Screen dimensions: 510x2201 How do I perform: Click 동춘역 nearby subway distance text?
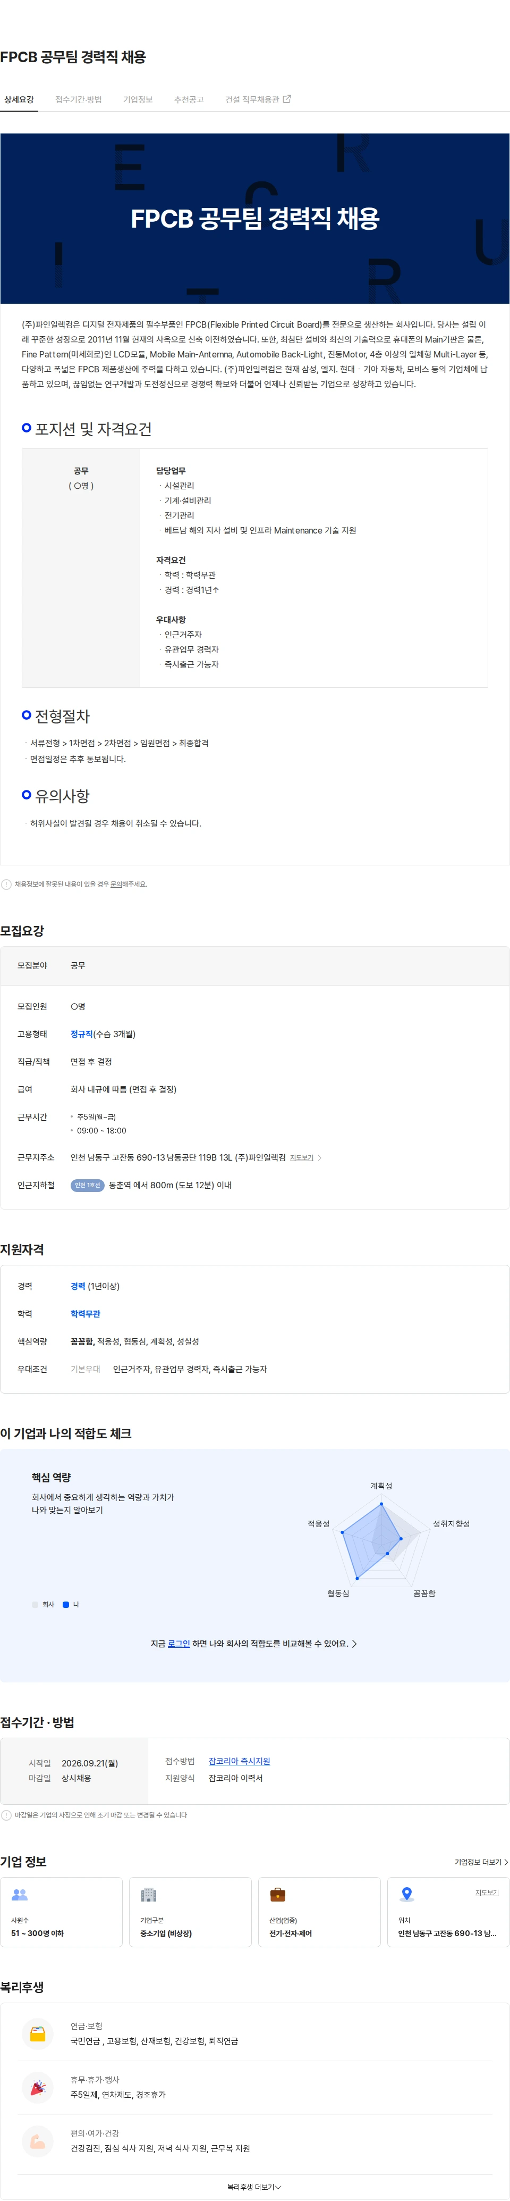169,1185
